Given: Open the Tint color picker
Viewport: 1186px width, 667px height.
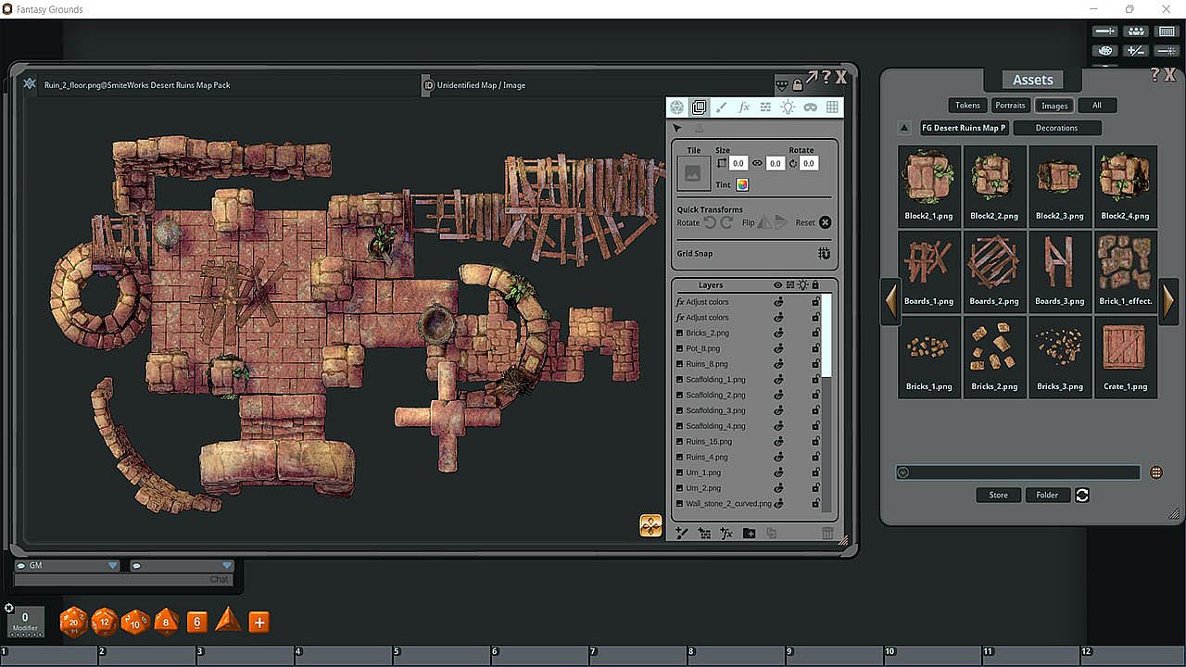Looking at the screenshot, I should pyautogui.click(x=742, y=185).
